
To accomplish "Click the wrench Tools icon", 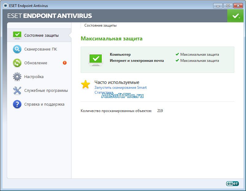I will click(x=17, y=91).
